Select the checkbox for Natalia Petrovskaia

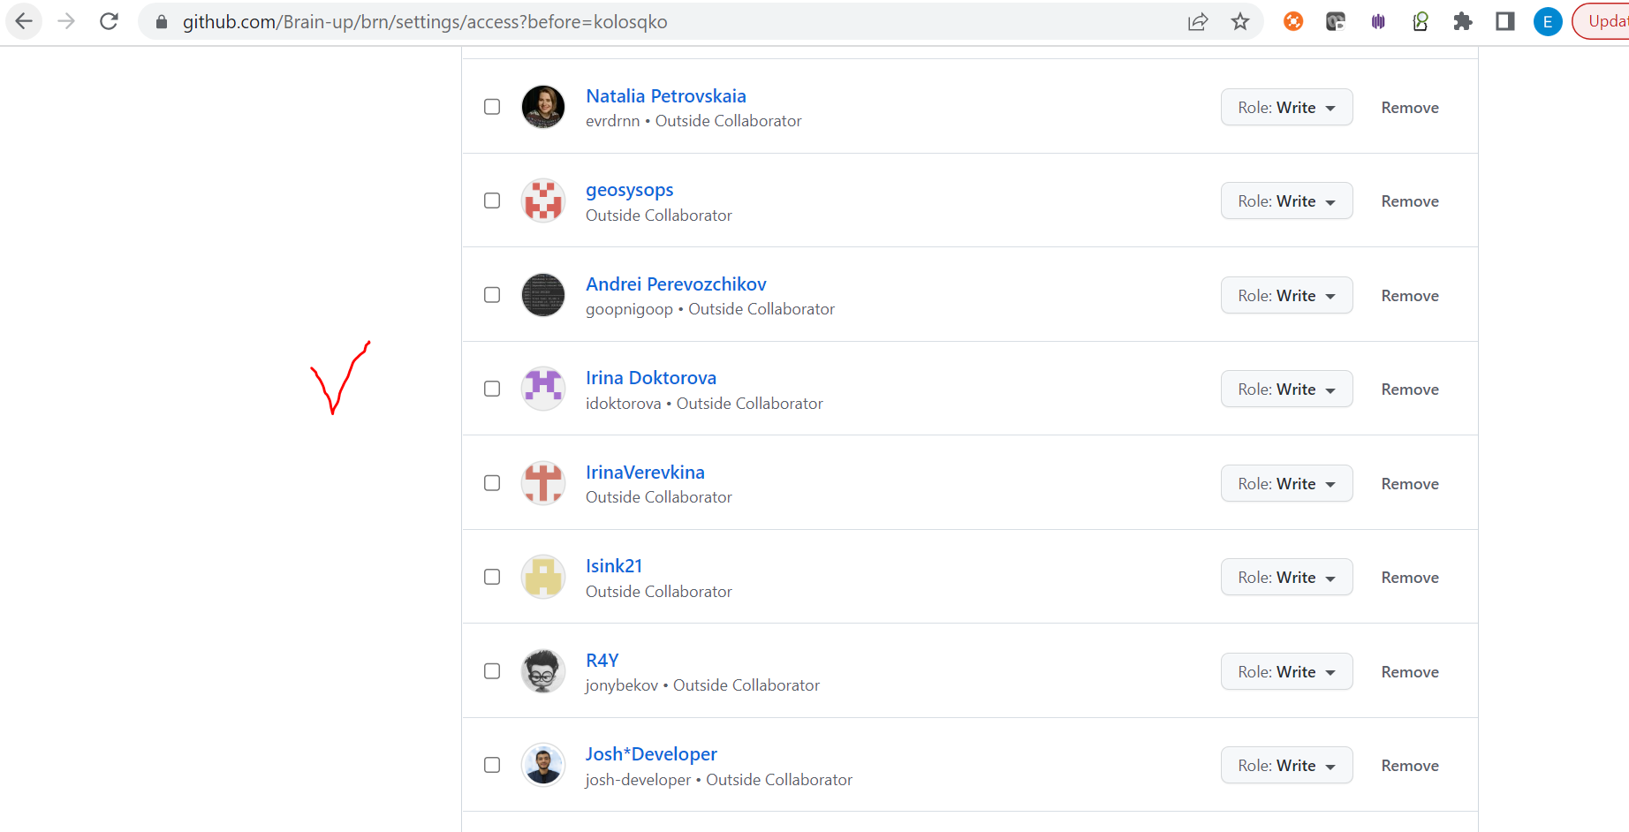(492, 106)
